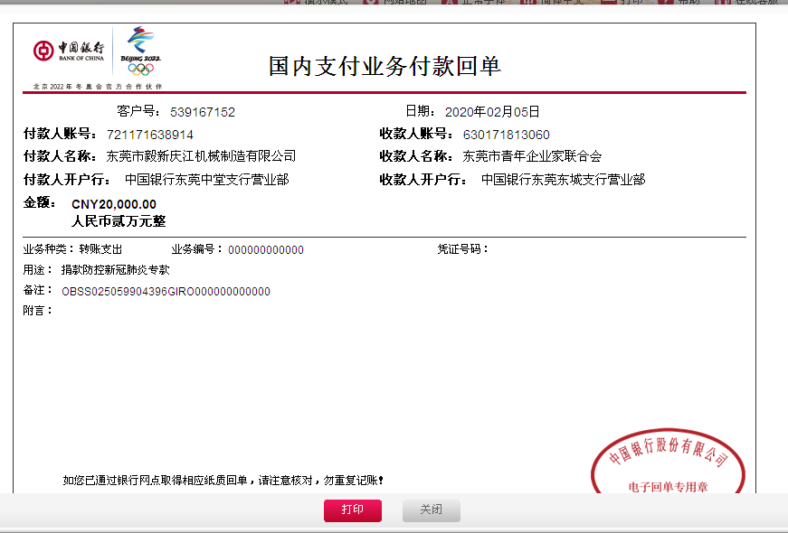Click the 附言 label
The image size is (788, 533).
point(38,310)
